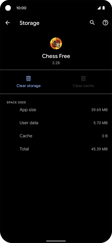Viewport: 112px width, 243px height.
Task: Tap the Chess Free app name
Action: tap(56, 56)
